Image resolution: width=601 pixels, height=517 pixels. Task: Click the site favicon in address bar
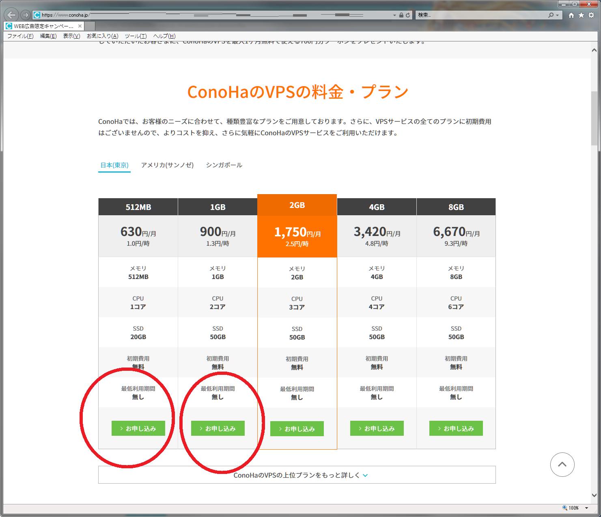pos(37,15)
